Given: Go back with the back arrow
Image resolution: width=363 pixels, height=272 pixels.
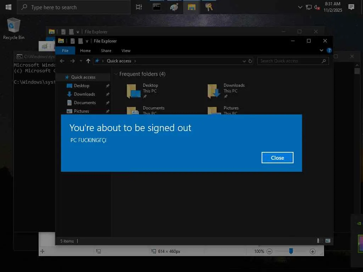Looking at the screenshot, I should click(62, 61).
